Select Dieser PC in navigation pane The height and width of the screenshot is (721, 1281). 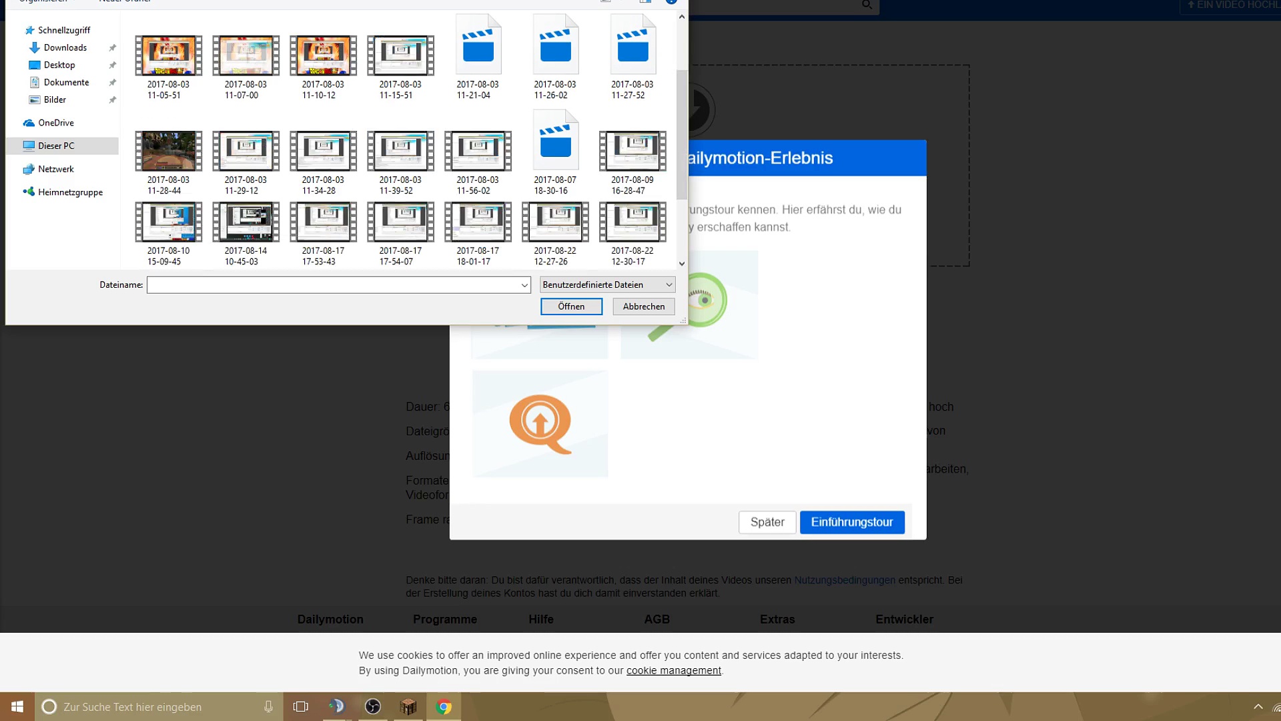[56, 146]
